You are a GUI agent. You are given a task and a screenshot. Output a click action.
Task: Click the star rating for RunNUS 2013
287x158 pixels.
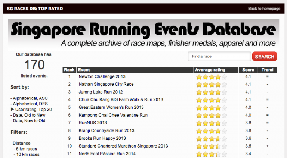coord(212,123)
